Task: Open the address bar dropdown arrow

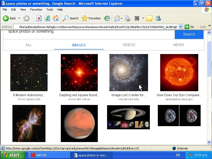Action: coord(181,27)
